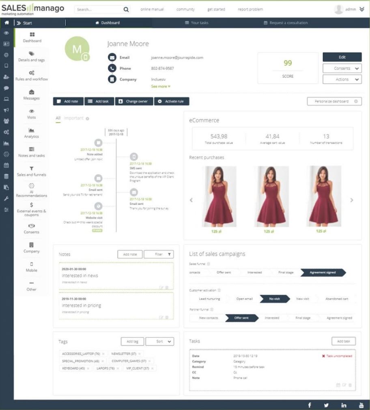The width and height of the screenshot is (370, 410).
Task: Expand the Consents dropdown
Action: (342, 68)
